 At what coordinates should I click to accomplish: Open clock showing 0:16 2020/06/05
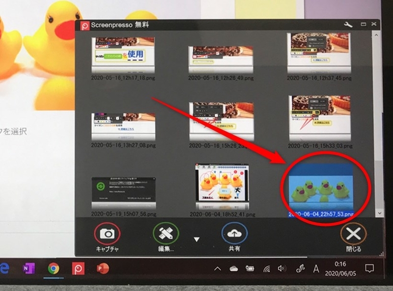[340, 268]
